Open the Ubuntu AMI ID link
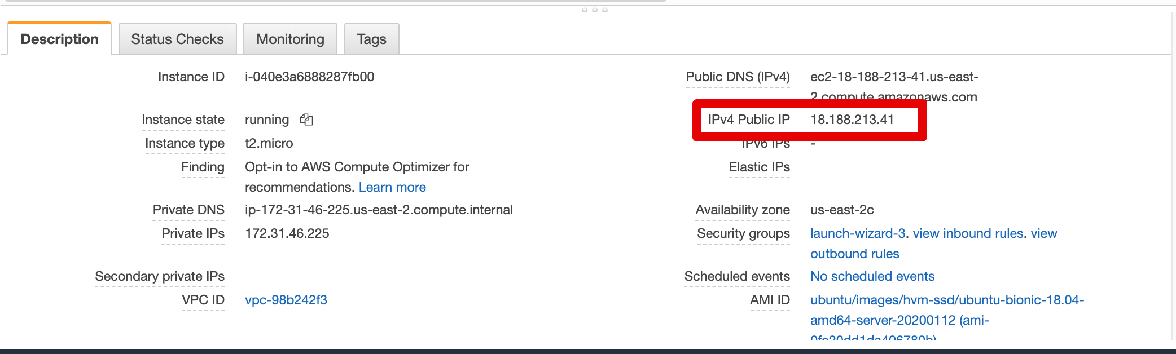The height and width of the screenshot is (354, 1176). point(946,300)
